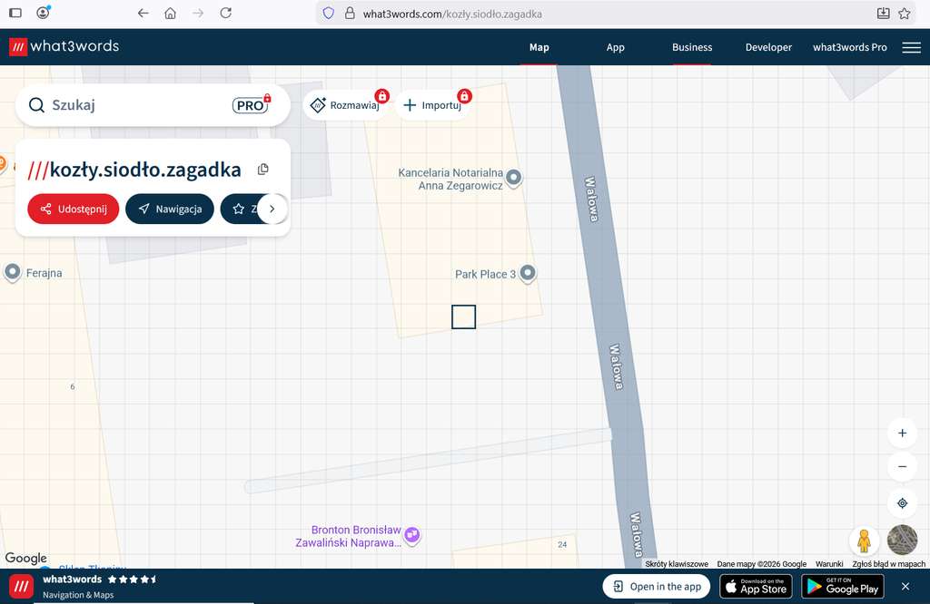Click the search magnifier icon
Image resolution: width=930 pixels, height=604 pixels.
(x=36, y=105)
